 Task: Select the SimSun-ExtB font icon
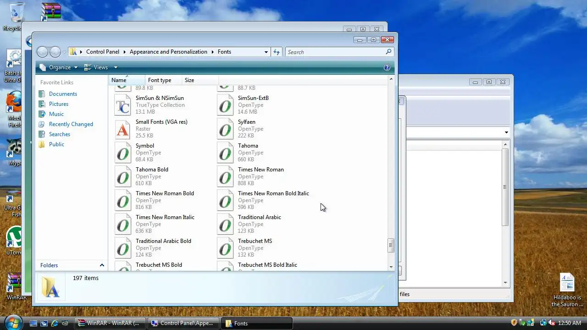pos(225,105)
